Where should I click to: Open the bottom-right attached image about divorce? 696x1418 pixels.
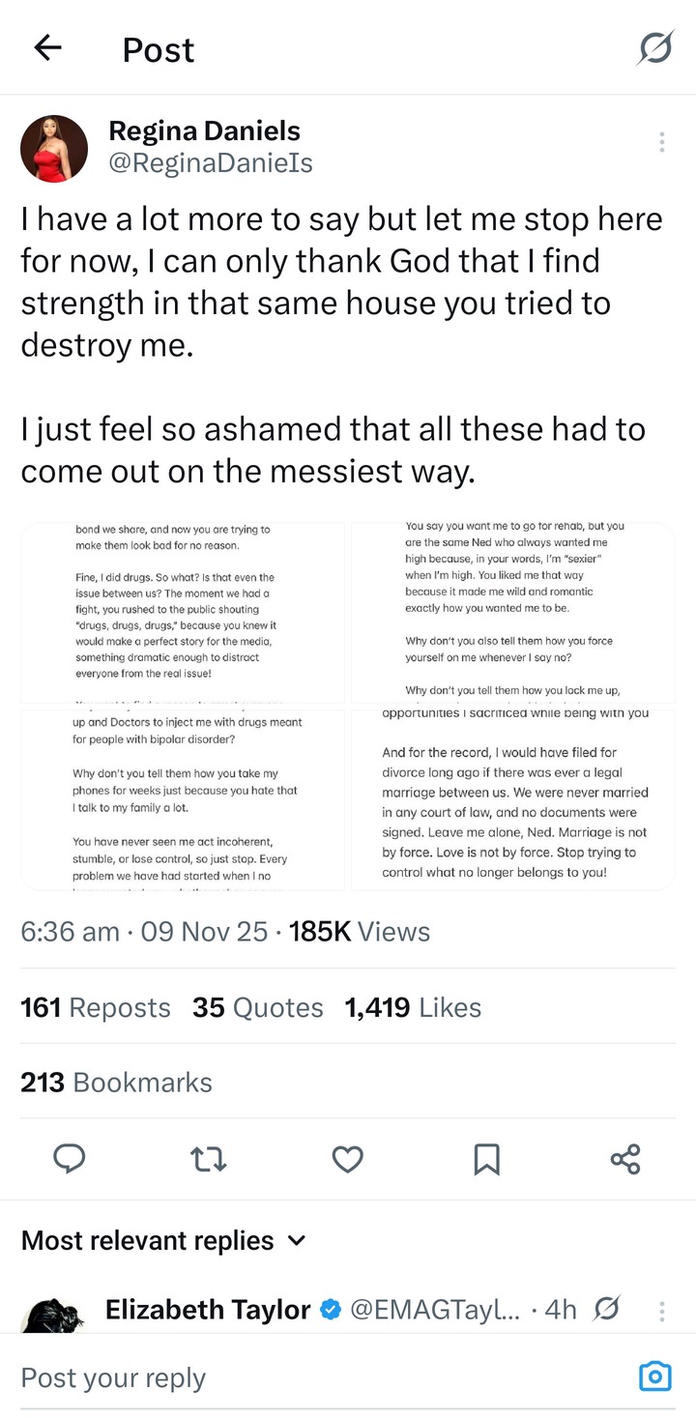tap(513, 799)
